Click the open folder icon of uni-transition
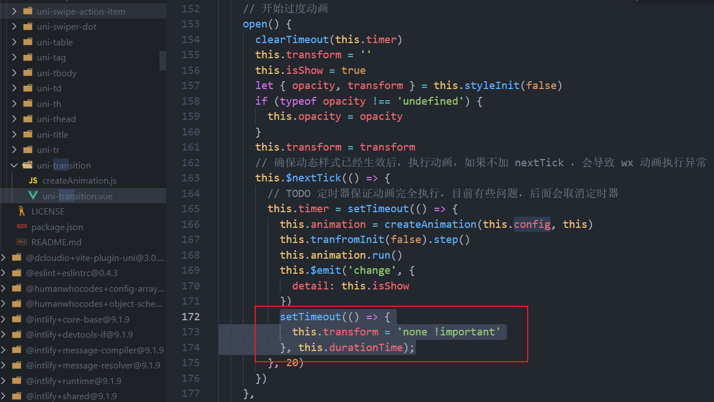Screen dimensions: 714x402 point(27,165)
